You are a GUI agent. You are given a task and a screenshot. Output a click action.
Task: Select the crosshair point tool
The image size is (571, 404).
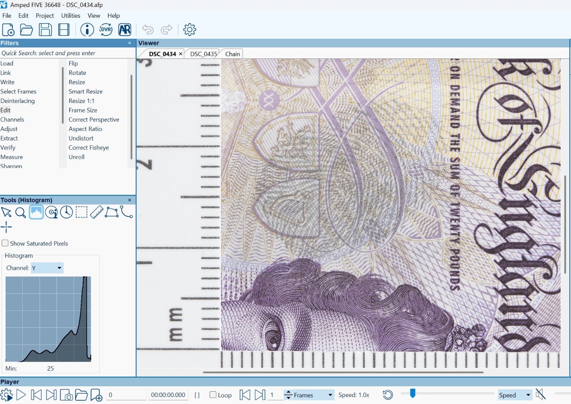coord(6,227)
